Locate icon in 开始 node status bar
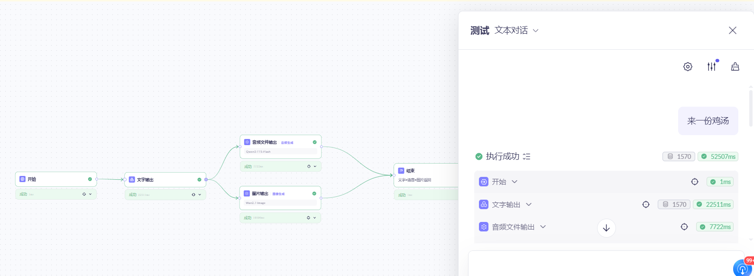This screenshot has height=276, width=754. (x=84, y=194)
